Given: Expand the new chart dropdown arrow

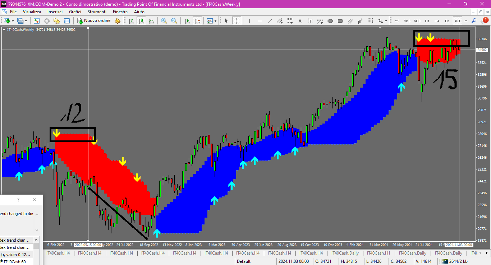Looking at the screenshot, I should point(13,21).
